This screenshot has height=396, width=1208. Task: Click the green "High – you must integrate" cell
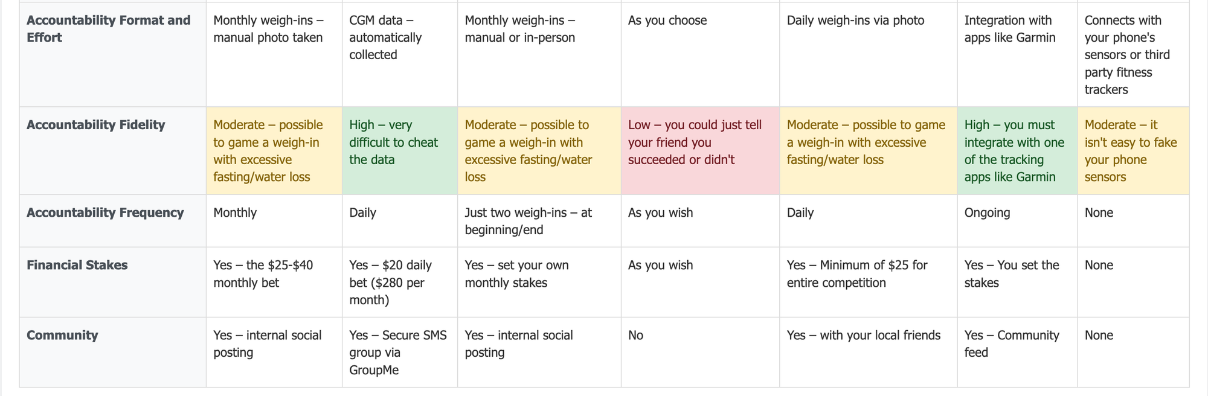1010,151
